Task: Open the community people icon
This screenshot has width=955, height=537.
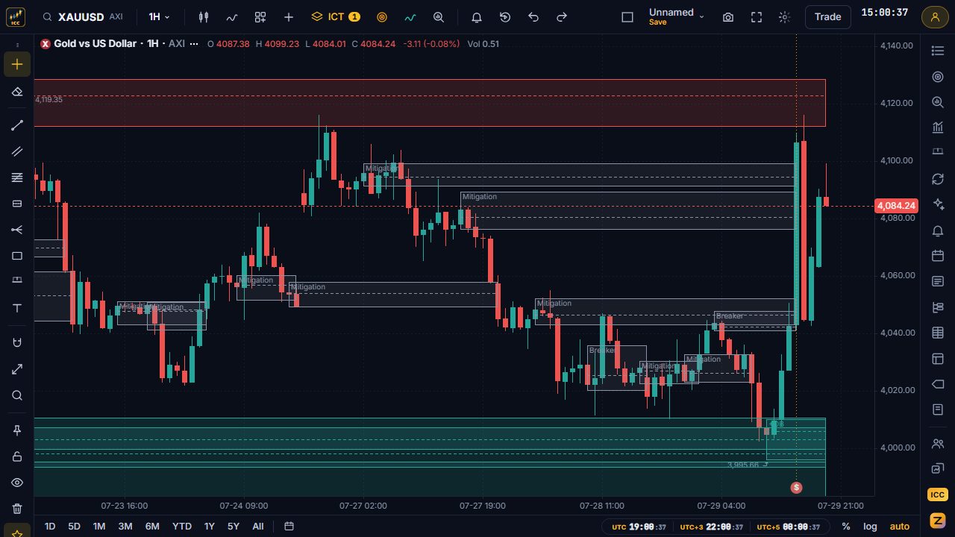Action: 938,443
